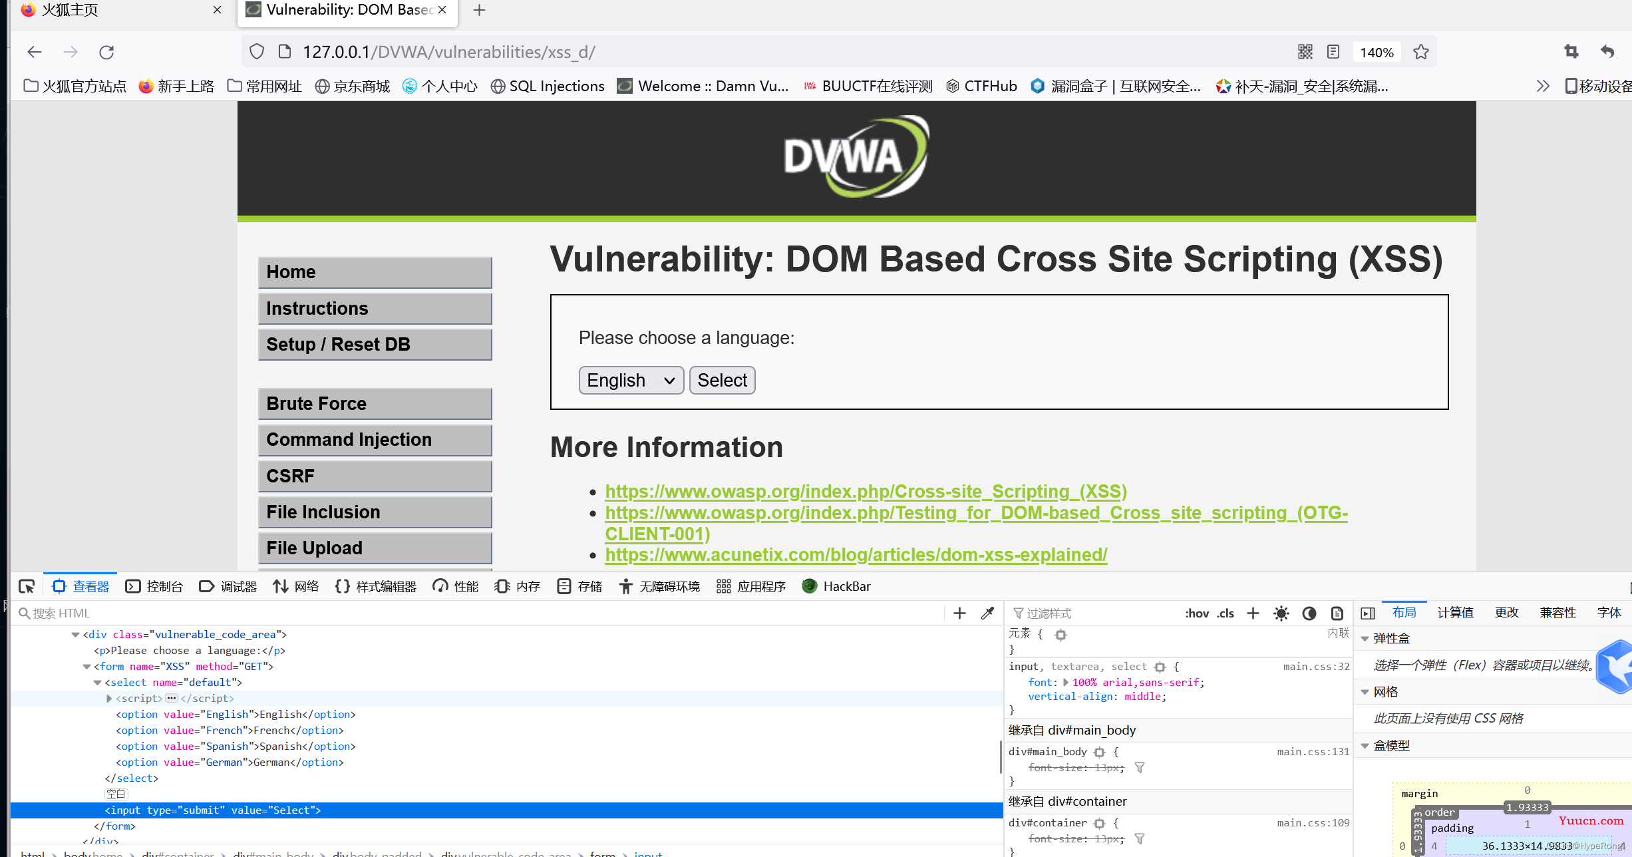Collapse the 弹性盒 flexbox section

pyautogui.click(x=1365, y=639)
